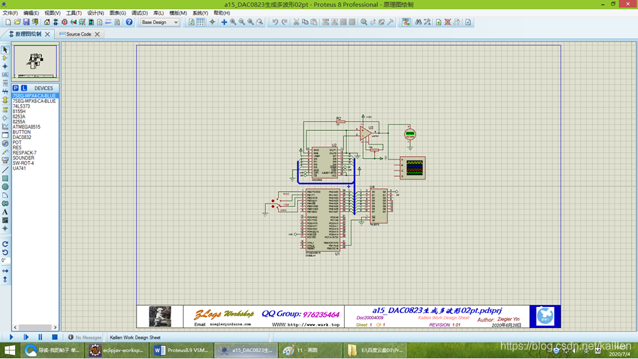Viewport: 638px width, 359px height.
Task: Open the Base Design variant dropdown
Action: 160,23
